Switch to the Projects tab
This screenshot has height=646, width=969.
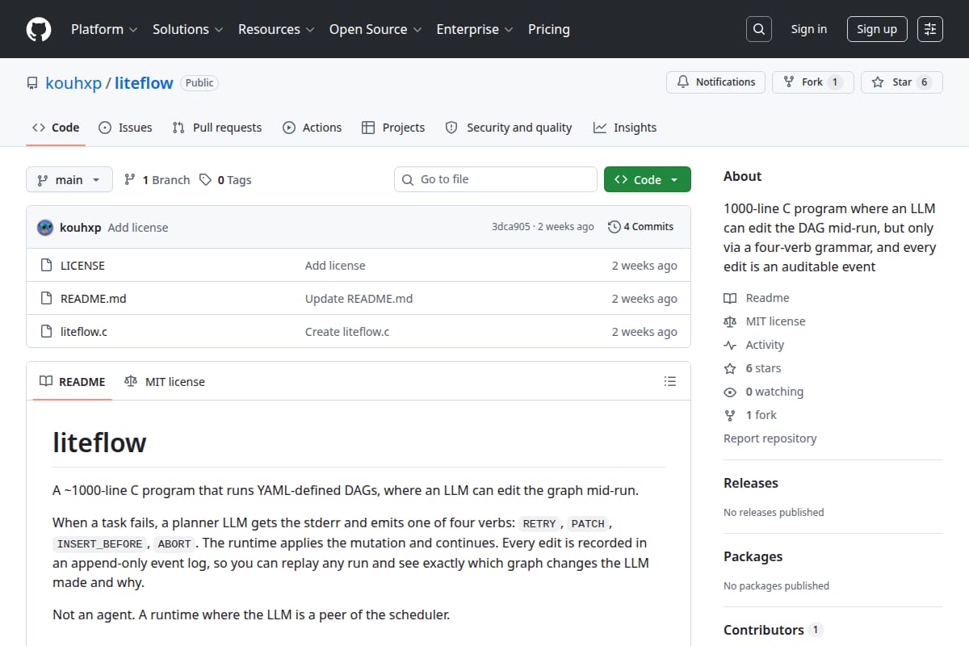click(x=393, y=128)
